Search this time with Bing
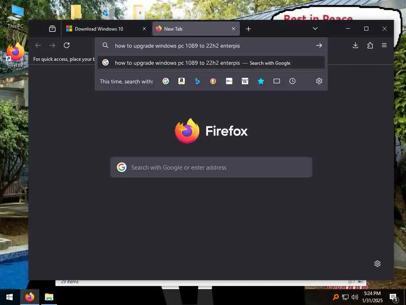This screenshot has width=406, height=305. click(x=197, y=81)
